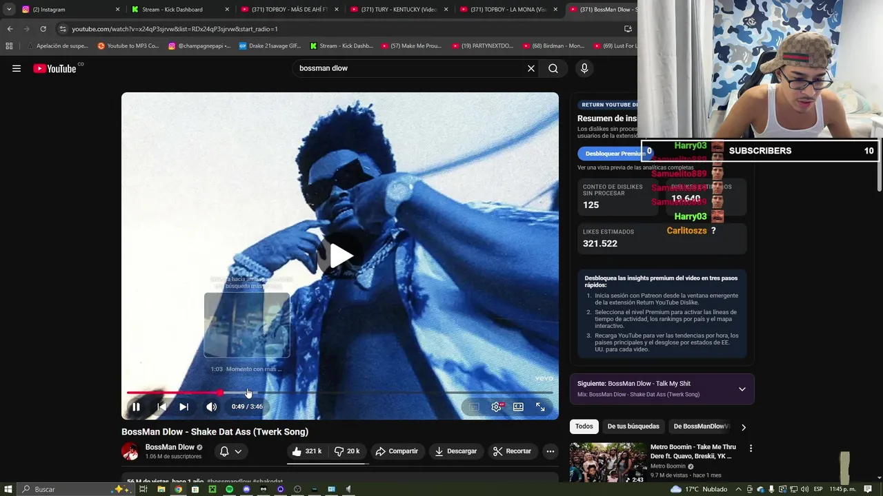Viewport: 883px width, 496px height.
Task: Click the large play overlay on video
Action: click(340, 256)
